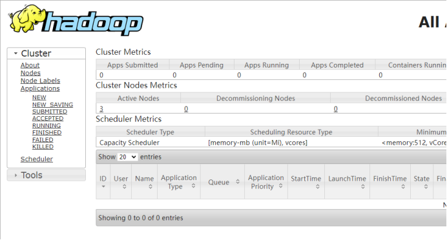Open the Node Labels link
This screenshot has height=240, width=447.
tap(40, 81)
